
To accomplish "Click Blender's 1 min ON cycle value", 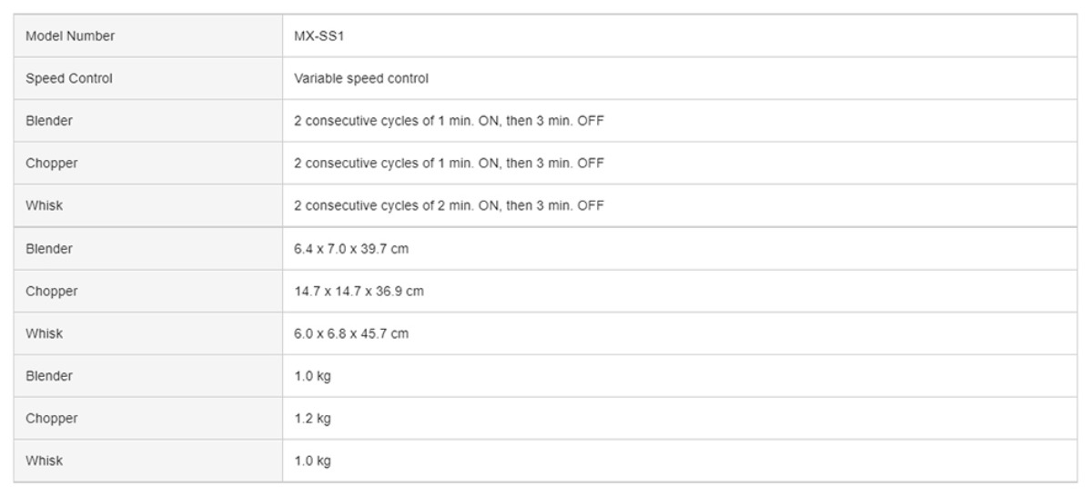I will click(x=449, y=121).
